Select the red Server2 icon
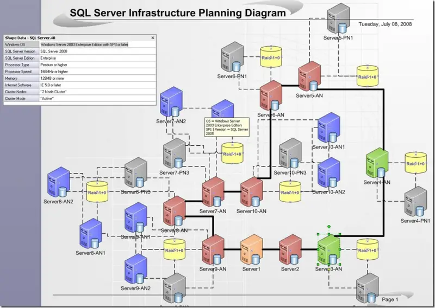Image resolution: width=435 pixels, height=308 pixels. (290, 249)
